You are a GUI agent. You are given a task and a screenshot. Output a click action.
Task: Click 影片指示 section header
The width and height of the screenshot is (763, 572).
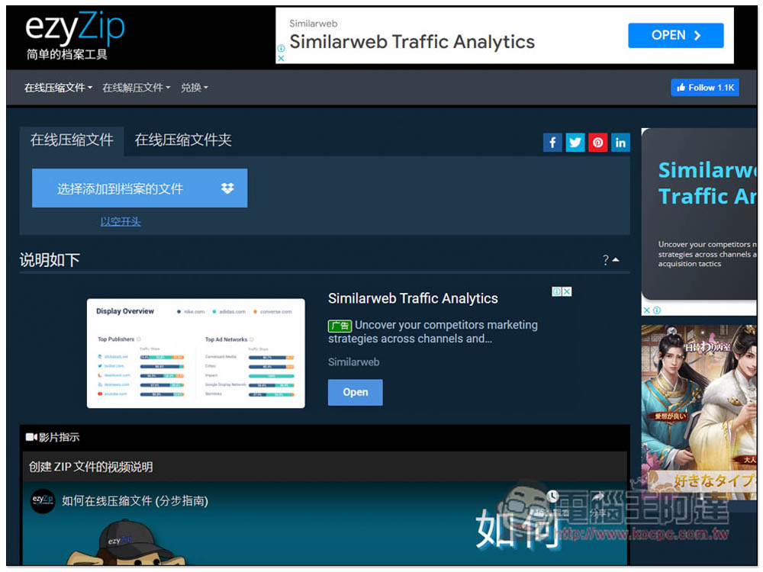(59, 437)
